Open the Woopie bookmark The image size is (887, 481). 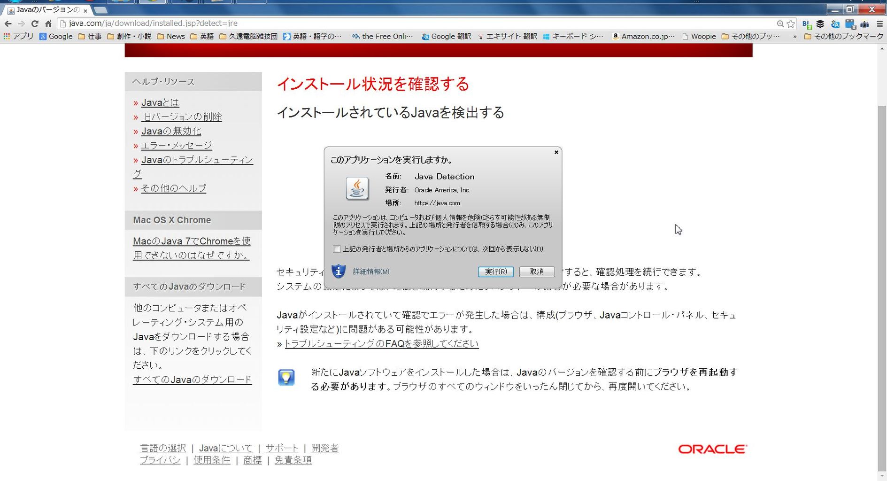[x=699, y=36]
